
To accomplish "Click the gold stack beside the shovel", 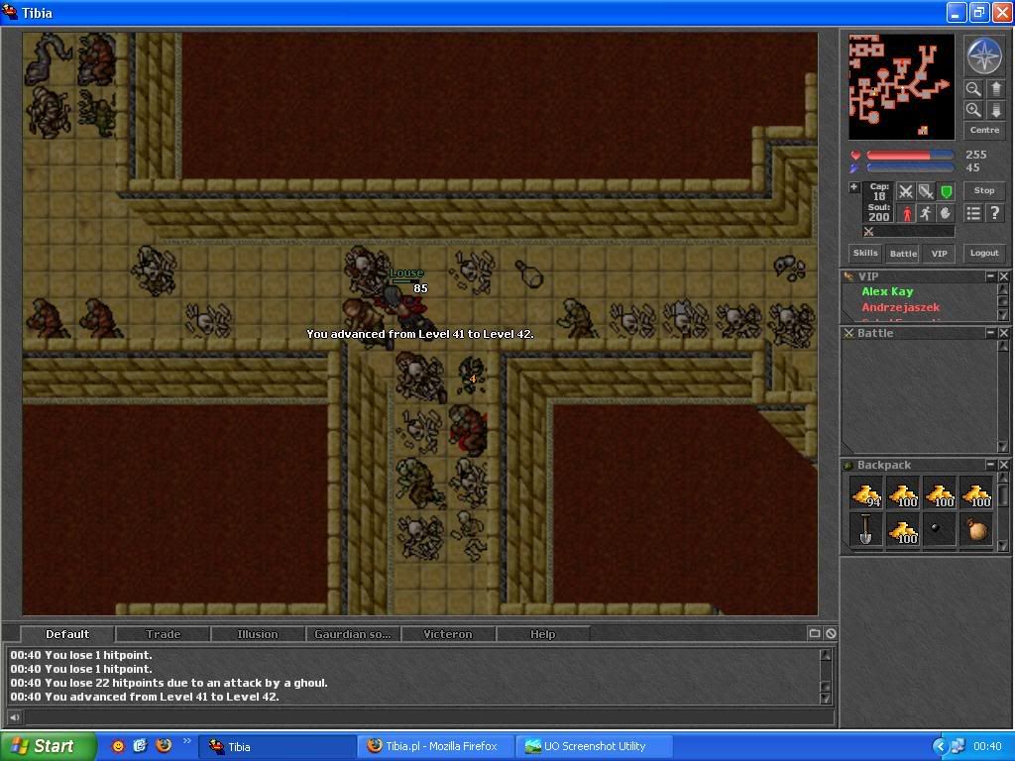I will (x=902, y=530).
